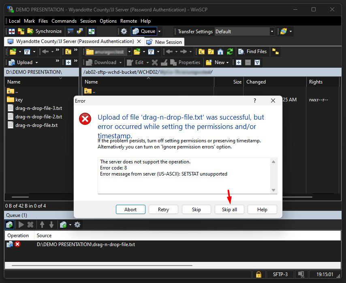Open the queue preferences gear icon
Screen dimensions: 346x283
click(x=77, y=225)
